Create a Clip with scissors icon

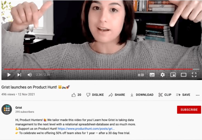point(165,95)
